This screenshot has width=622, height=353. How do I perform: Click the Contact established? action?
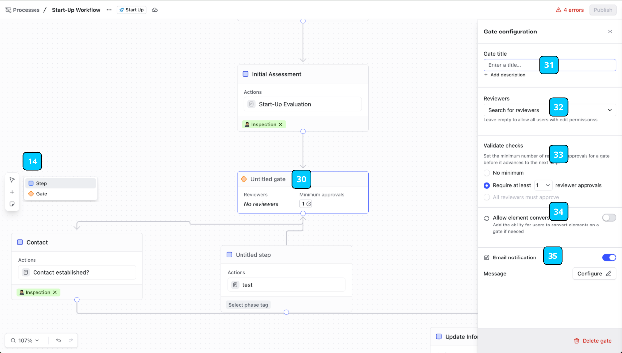[x=77, y=272]
